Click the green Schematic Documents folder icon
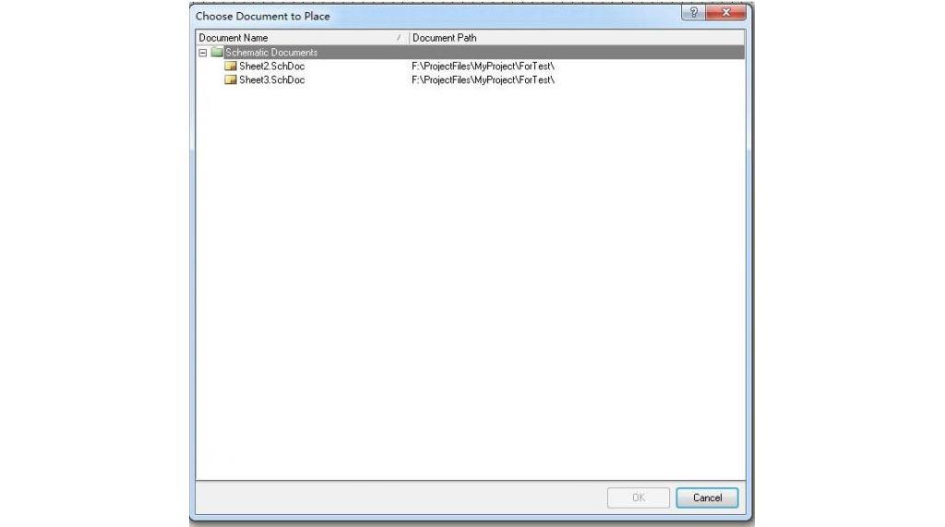The image size is (945, 527). 217,53
